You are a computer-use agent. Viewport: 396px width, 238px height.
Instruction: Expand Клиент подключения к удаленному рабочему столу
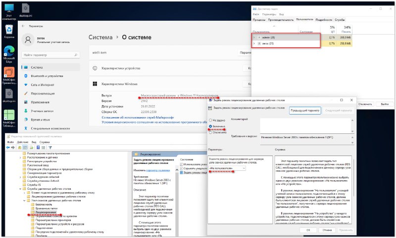24,193
